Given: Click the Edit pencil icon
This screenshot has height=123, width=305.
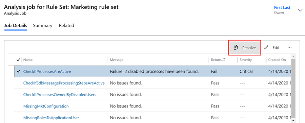Looking at the screenshot, I should [x=266, y=48].
